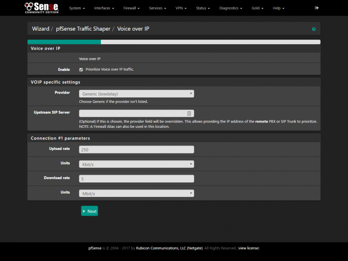The height and width of the screenshot is (261, 348).
Task: Click the Upload rate field containing 250
Action: tap(136, 150)
